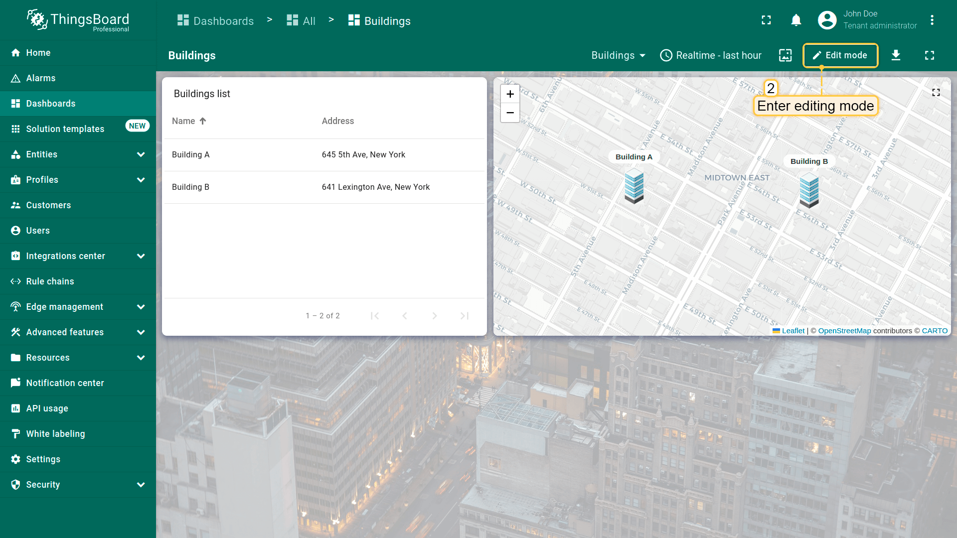Go to Rule chains
The width and height of the screenshot is (957, 538).
50,281
